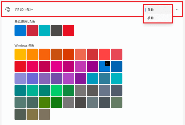The image size is (185, 125).
Task: Pick the blue swatch in 最近使用した色
Action: (20, 30)
